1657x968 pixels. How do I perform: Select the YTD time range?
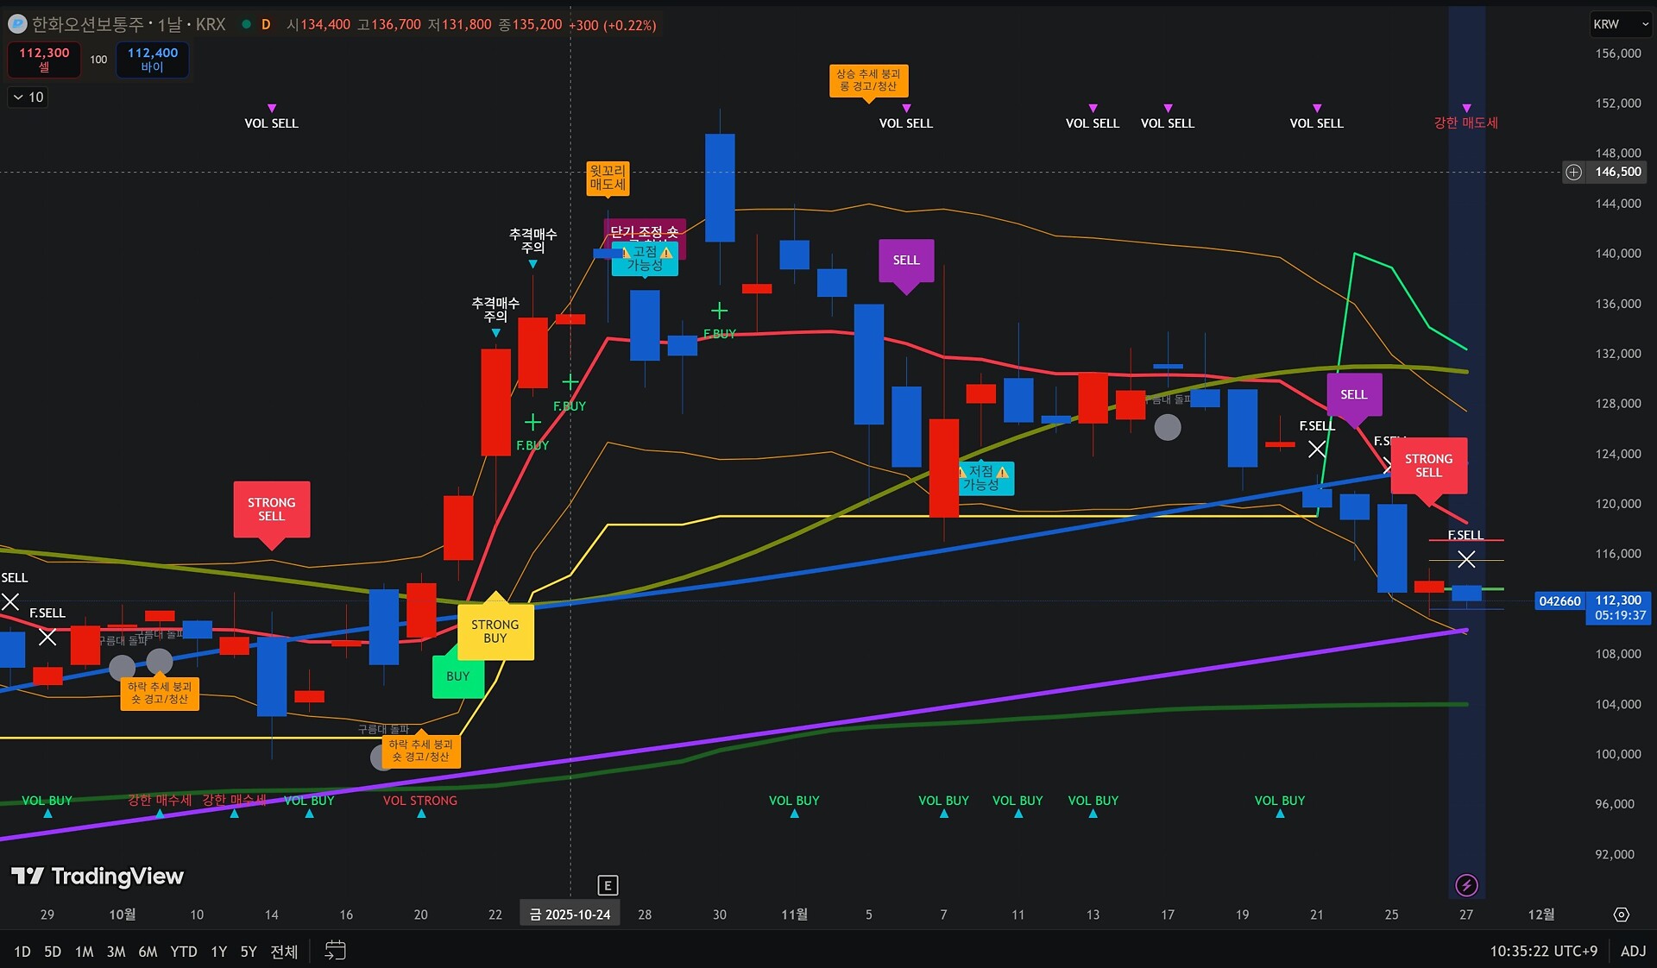click(183, 952)
